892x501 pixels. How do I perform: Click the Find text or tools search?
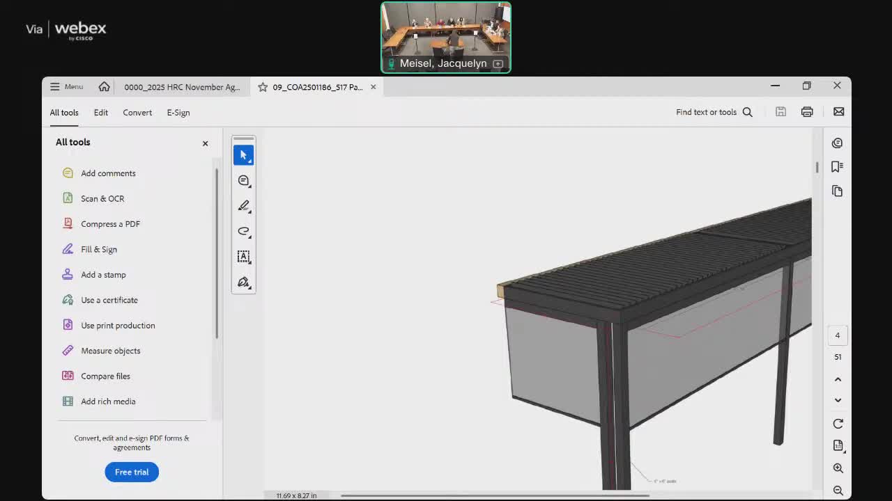click(x=714, y=112)
